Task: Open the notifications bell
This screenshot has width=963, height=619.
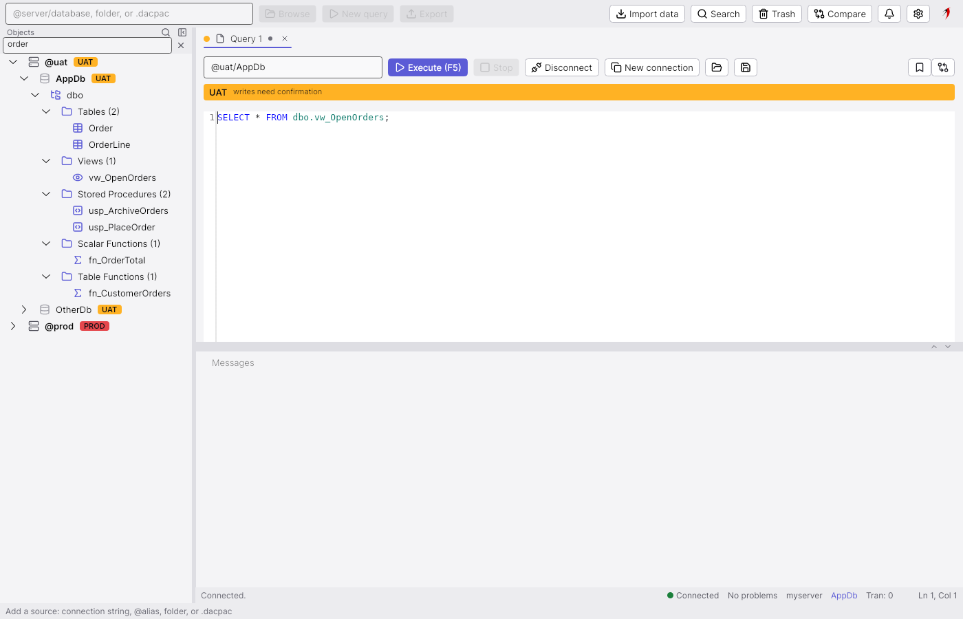Action: pyautogui.click(x=889, y=14)
